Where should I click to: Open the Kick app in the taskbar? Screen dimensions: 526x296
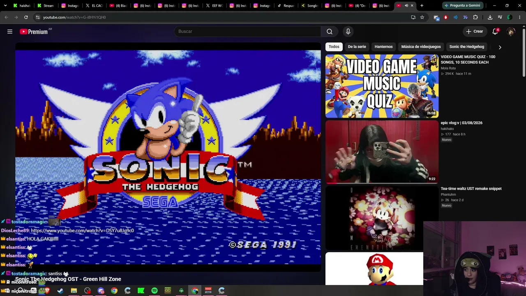141,291
